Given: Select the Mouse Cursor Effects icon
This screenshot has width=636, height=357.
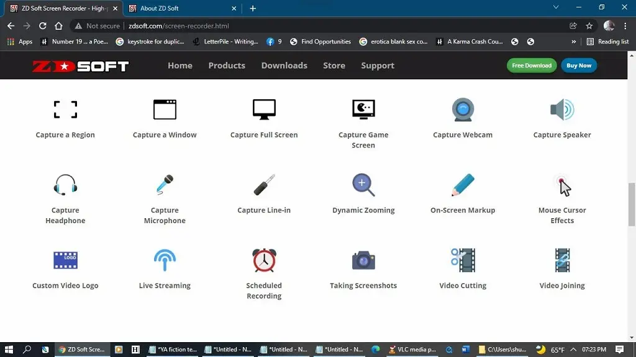Looking at the screenshot, I should (x=561, y=185).
